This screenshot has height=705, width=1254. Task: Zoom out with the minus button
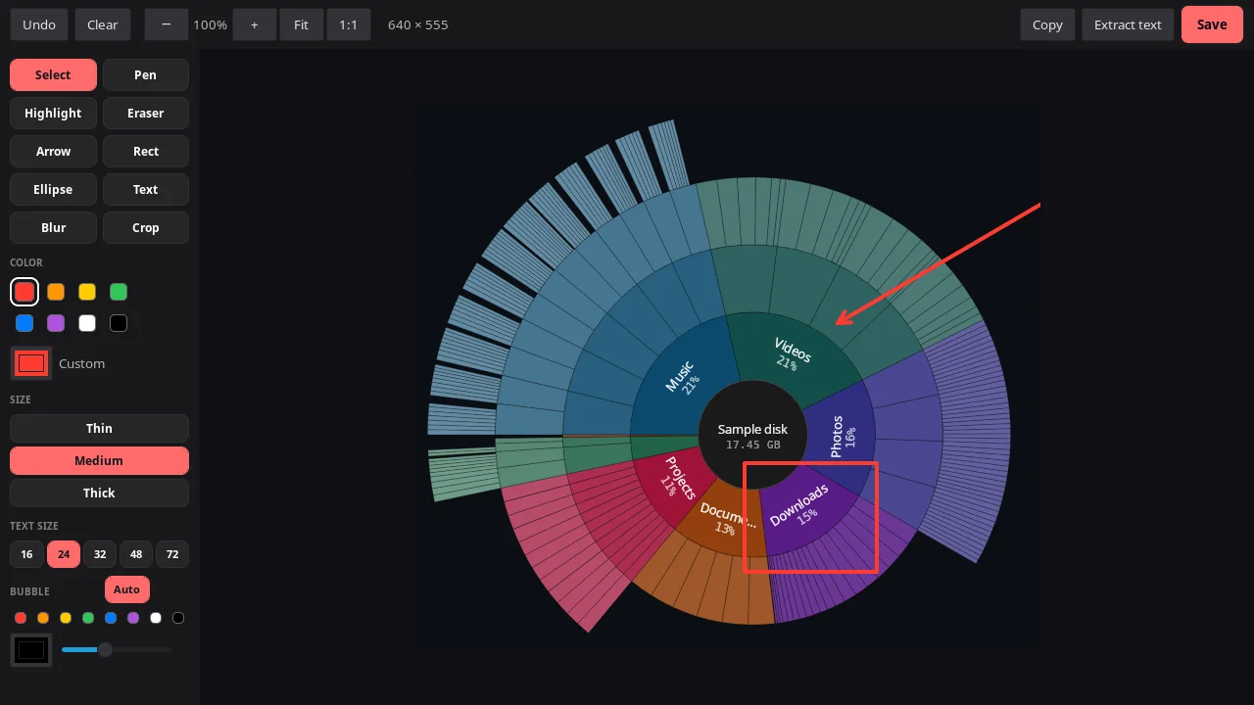coord(167,24)
